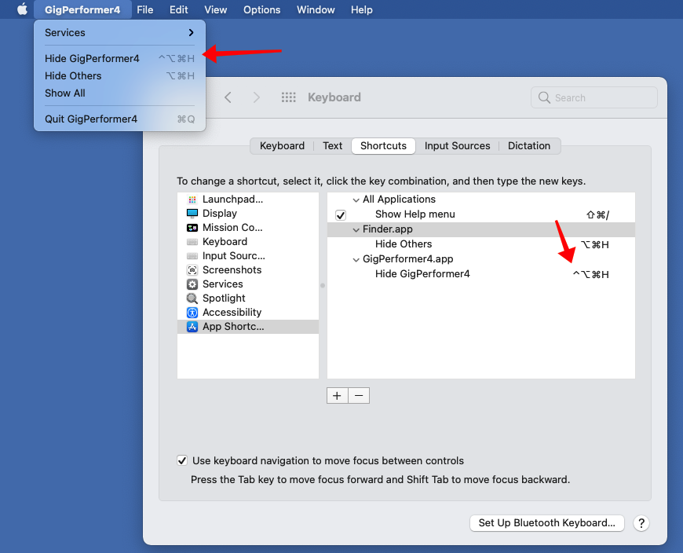The width and height of the screenshot is (683, 553).
Task: Open the Help menu
Action: [x=362, y=9]
